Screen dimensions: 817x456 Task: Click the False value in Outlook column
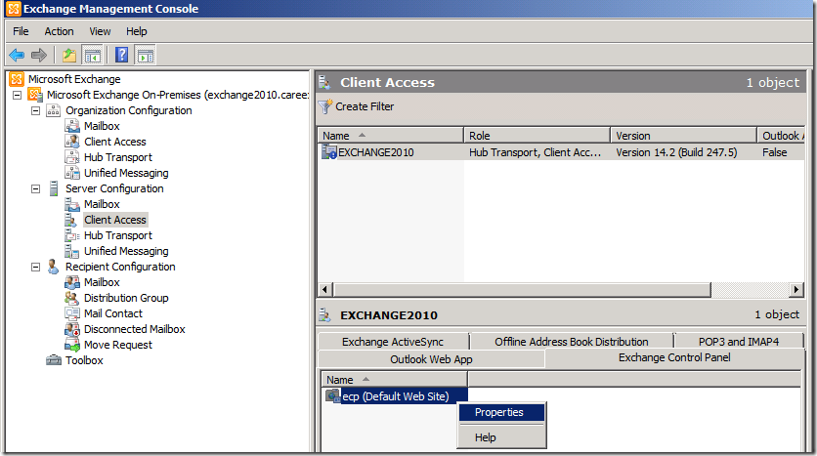[775, 152]
